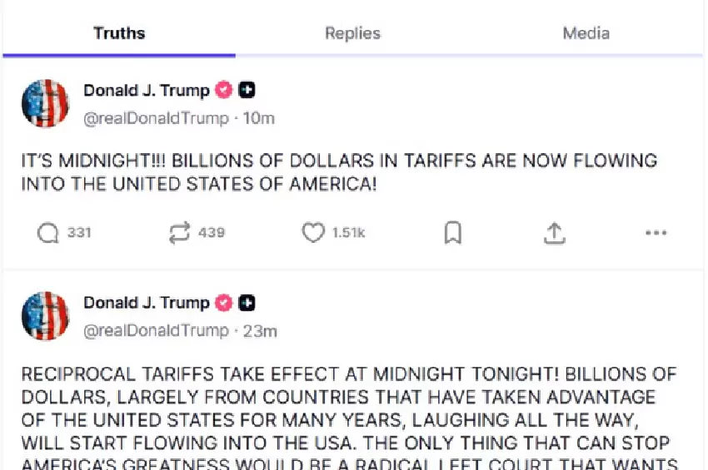
Task: Switch to the Truths tab
Action: 119,33
